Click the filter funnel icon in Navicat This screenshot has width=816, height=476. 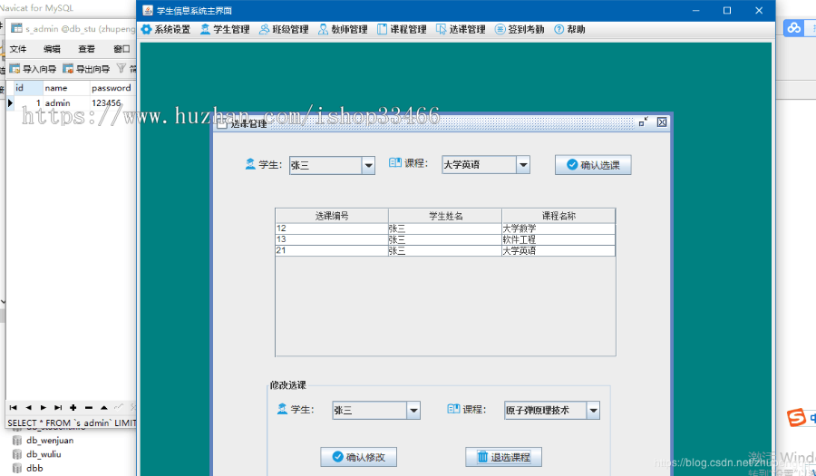121,68
